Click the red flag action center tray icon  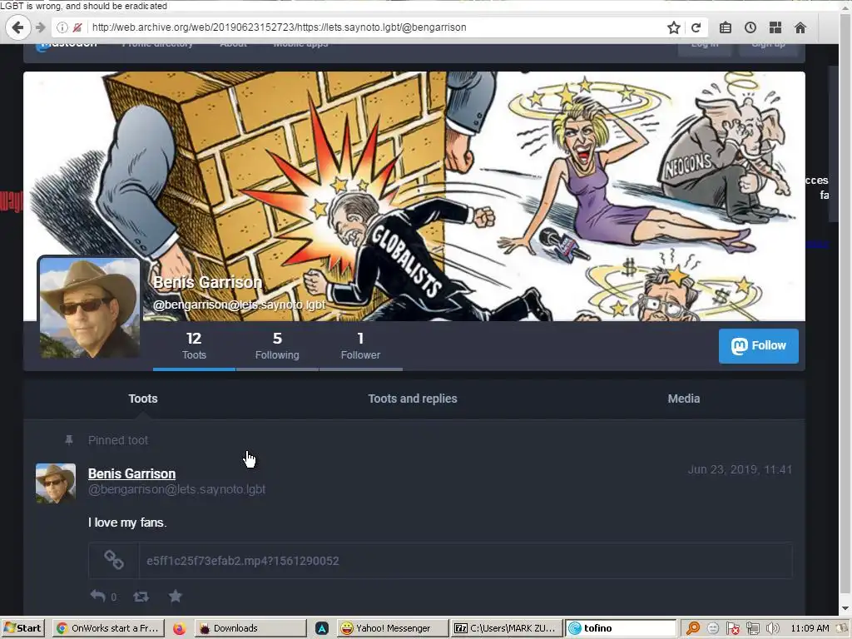click(733, 628)
